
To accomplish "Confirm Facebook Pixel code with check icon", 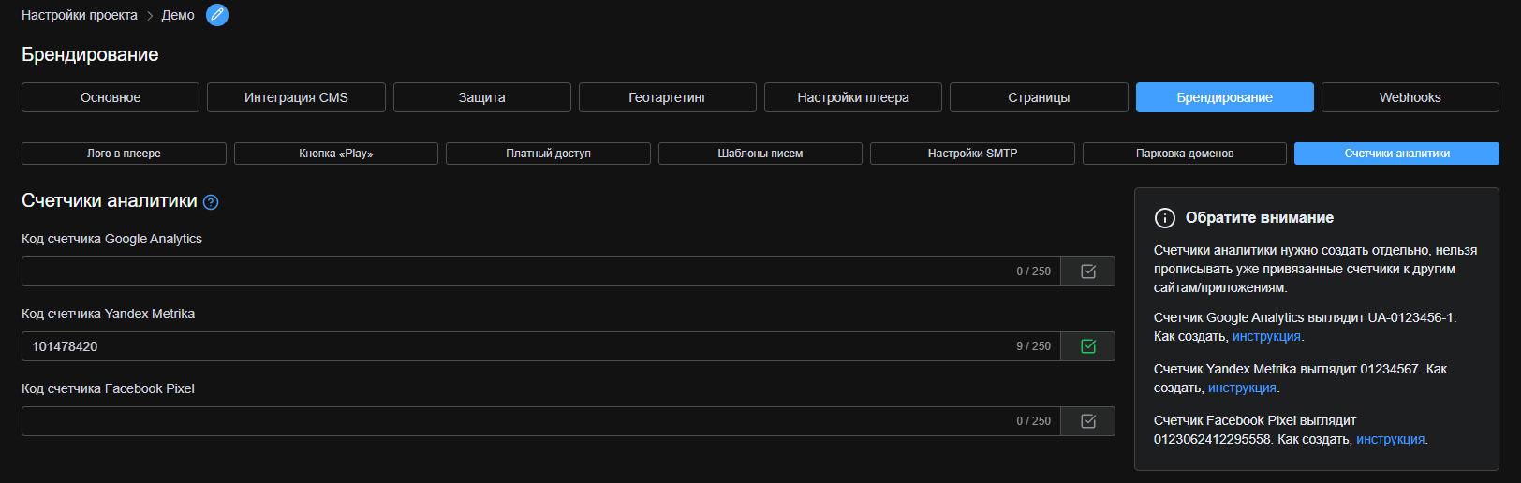I will (x=1088, y=421).
